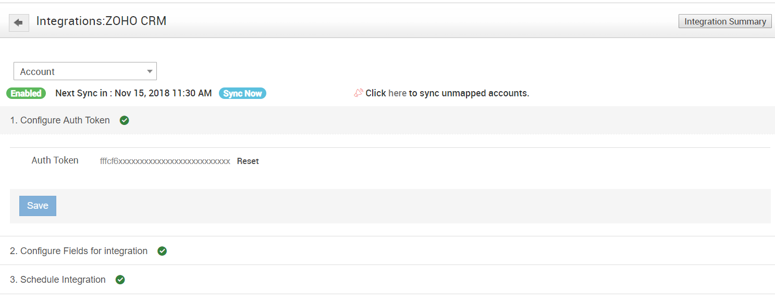Open the Account module dropdown
Screen dimensions: 775x302
pos(85,71)
